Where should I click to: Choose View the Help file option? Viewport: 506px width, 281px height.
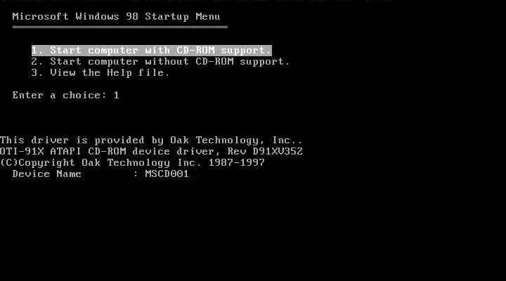(100, 73)
